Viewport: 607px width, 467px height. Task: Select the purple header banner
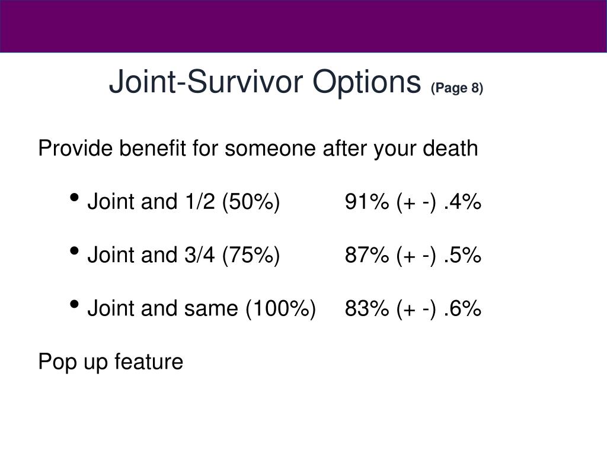click(x=303, y=26)
